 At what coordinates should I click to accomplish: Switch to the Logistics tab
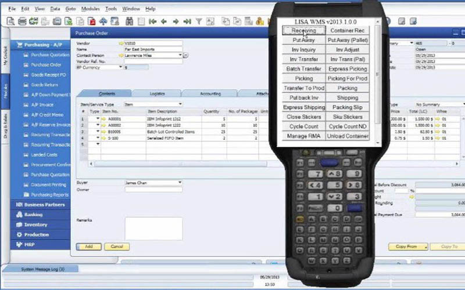click(x=157, y=93)
